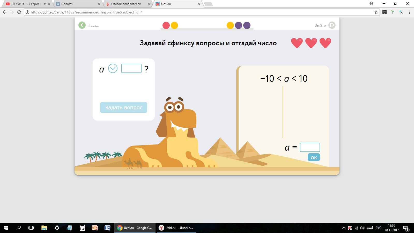Image resolution: width=414 pixels, height=233 pixels.
Task: Click the first red heart indicator
Action: [x=297, y=42]
